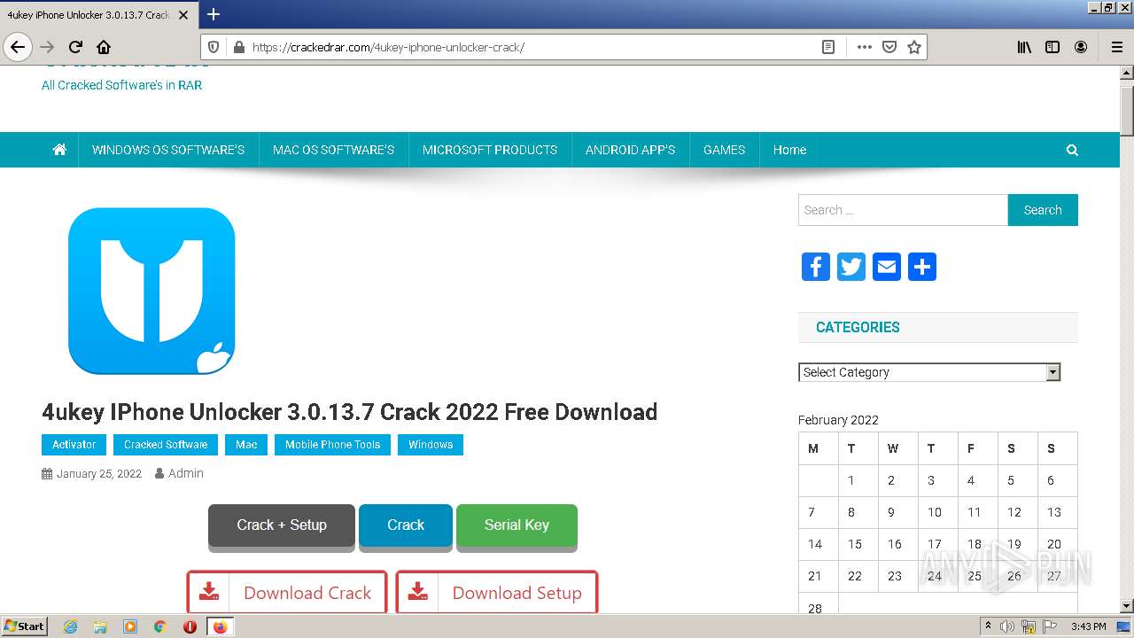
Task: Click the tagline All Cracked Software's in RAR
Action: 121,85
